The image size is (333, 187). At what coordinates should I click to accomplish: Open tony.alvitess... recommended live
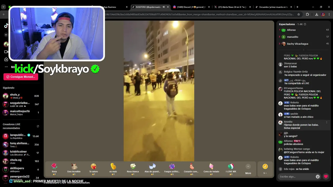coord(21,144)
